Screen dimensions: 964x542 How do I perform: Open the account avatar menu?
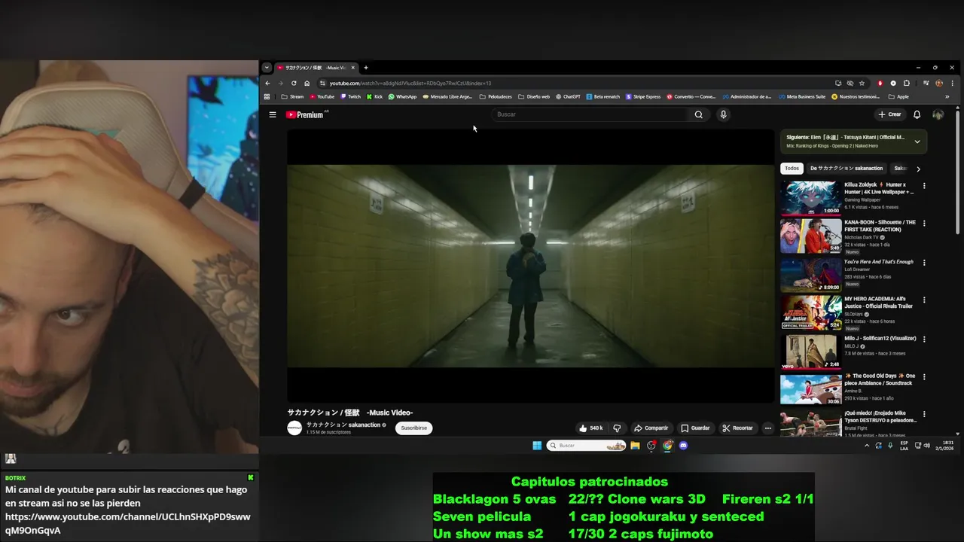pyautogui.click(x=938, y=114)
